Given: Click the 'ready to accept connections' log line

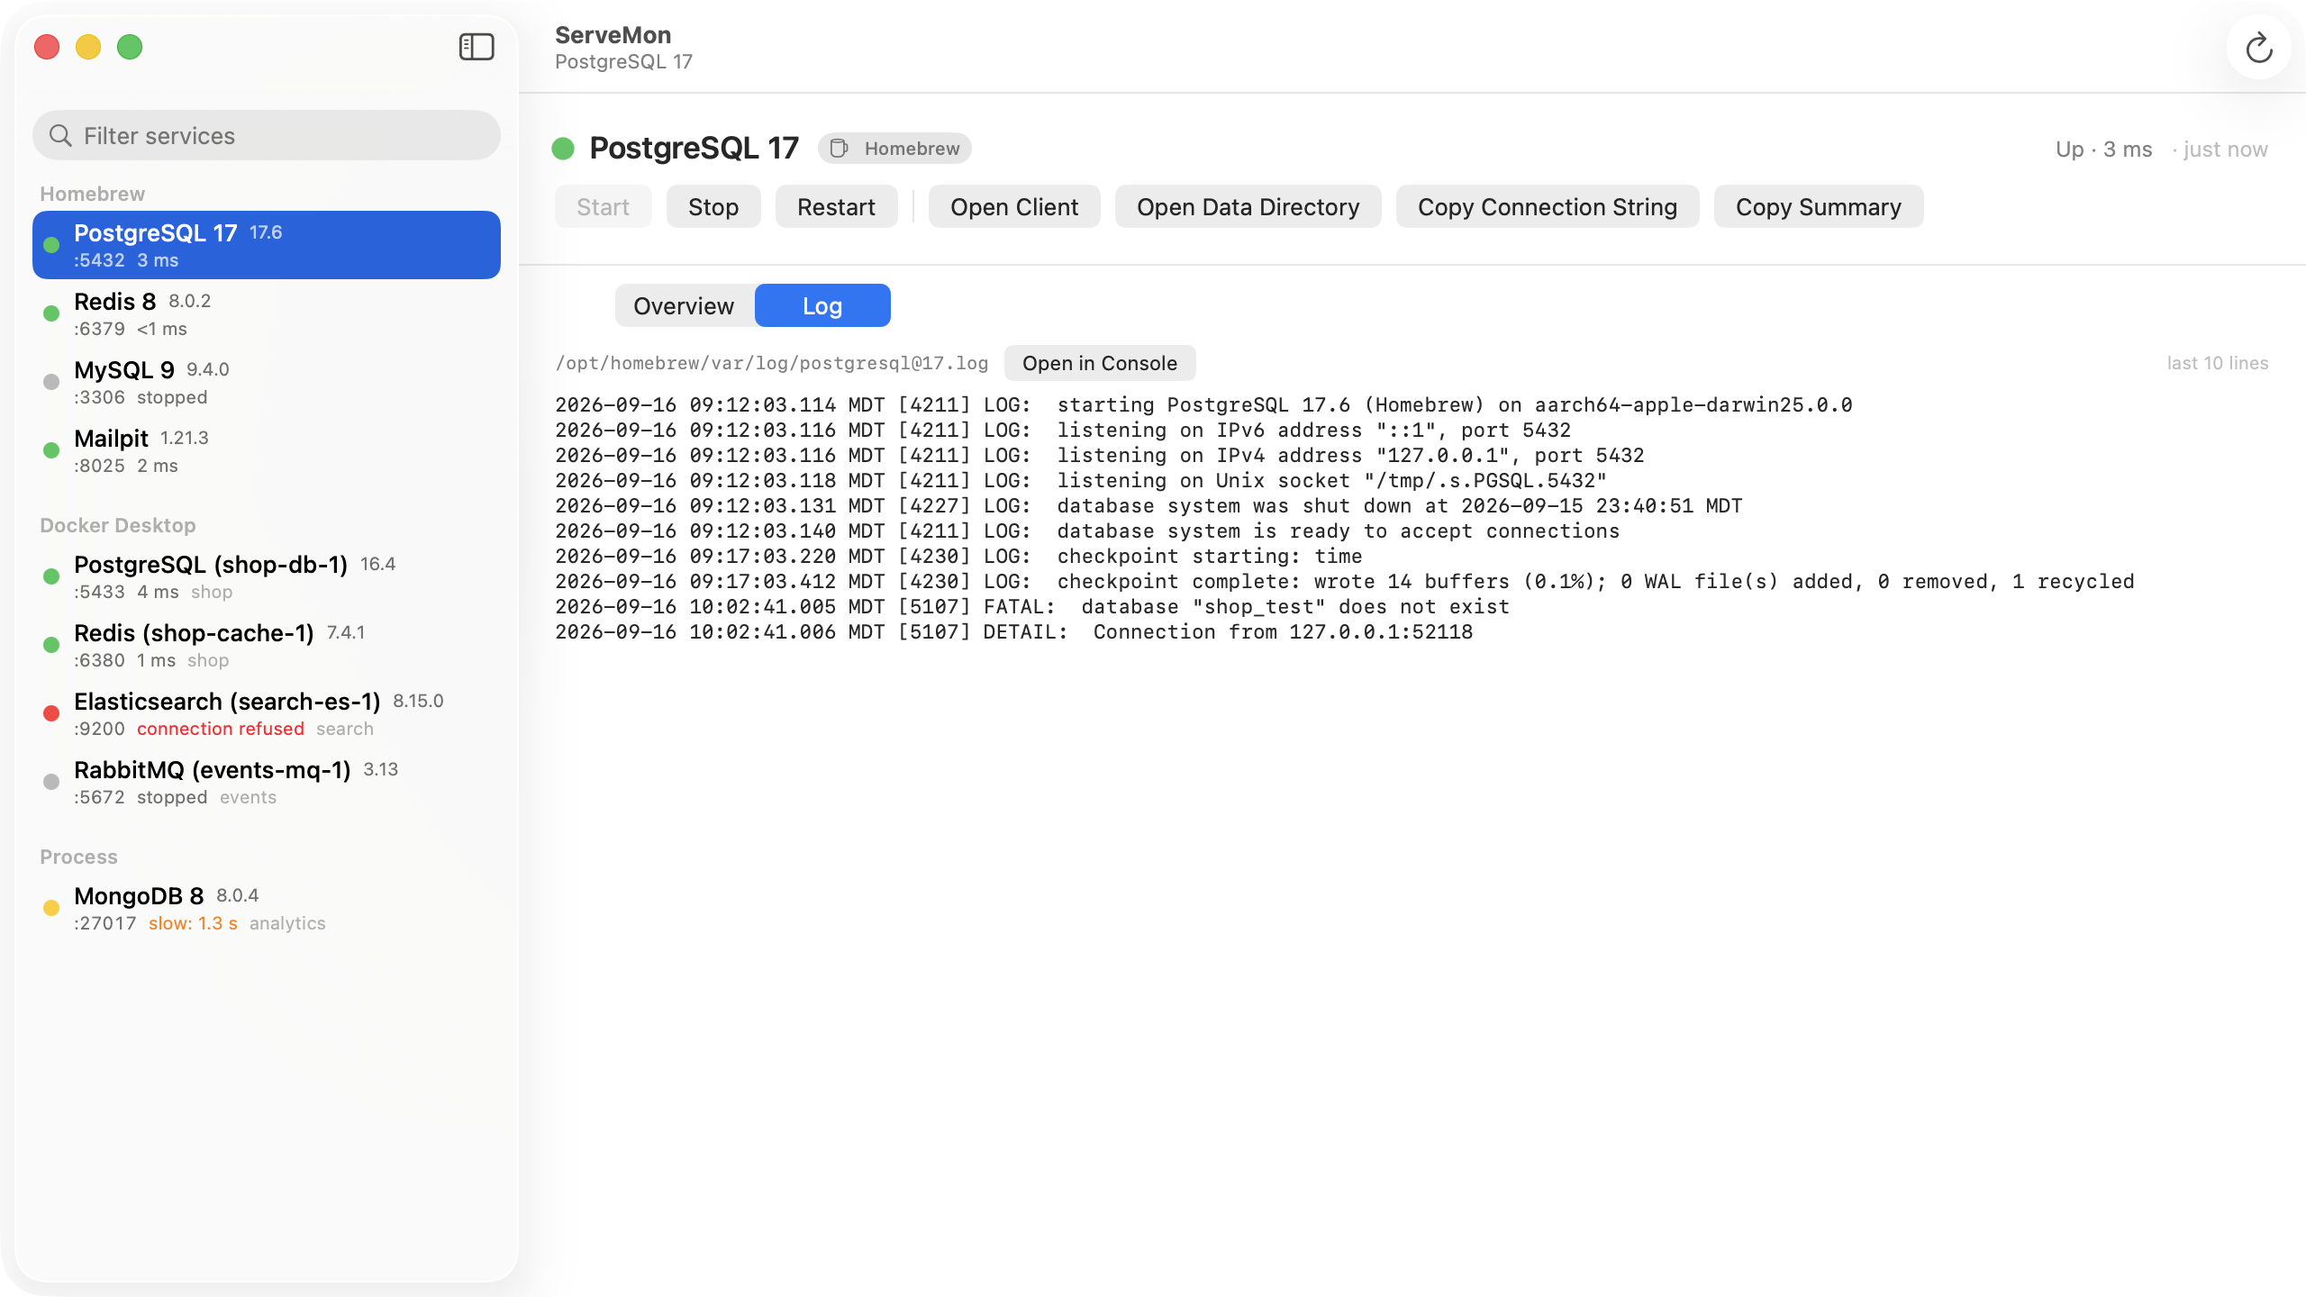Looking at the screenshot, I should pyautogui.click(x=1087, y=531).
